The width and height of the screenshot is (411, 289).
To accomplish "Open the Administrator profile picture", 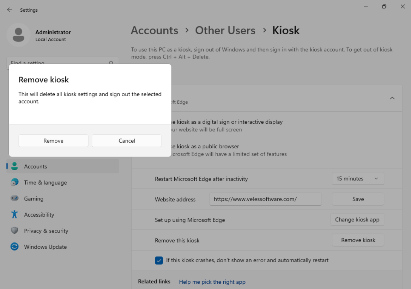I will click(x=18, y=35).
